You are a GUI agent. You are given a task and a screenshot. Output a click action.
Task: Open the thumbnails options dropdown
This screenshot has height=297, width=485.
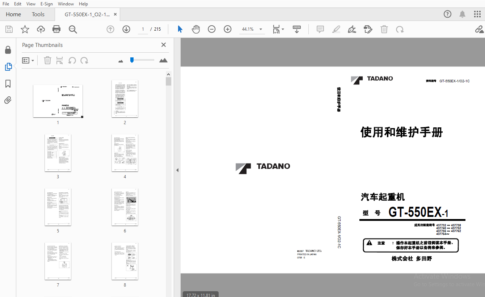pos(28,61)
